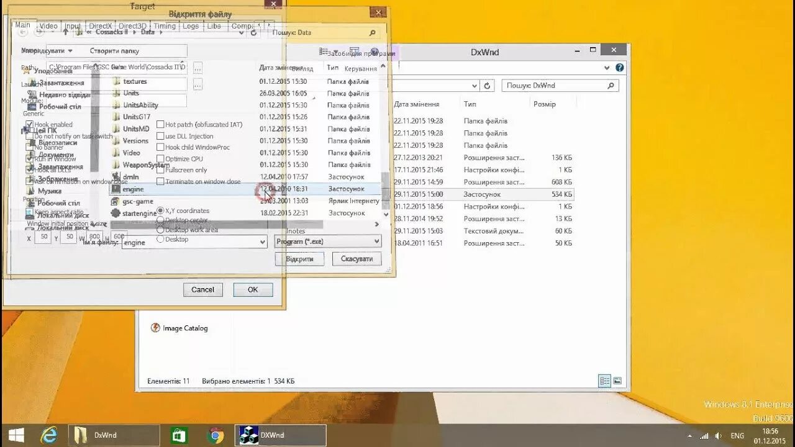The height and width of the screenshot is (447, 795).
Task: Open the help icon in file dialog toolbar
Action: [375, 53]
